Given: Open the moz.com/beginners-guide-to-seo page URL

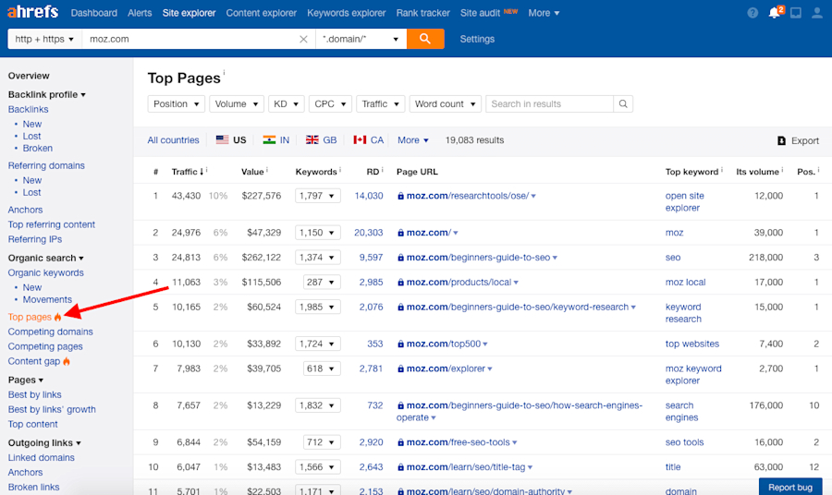Looking at the screenshot, I should (478, 258).
